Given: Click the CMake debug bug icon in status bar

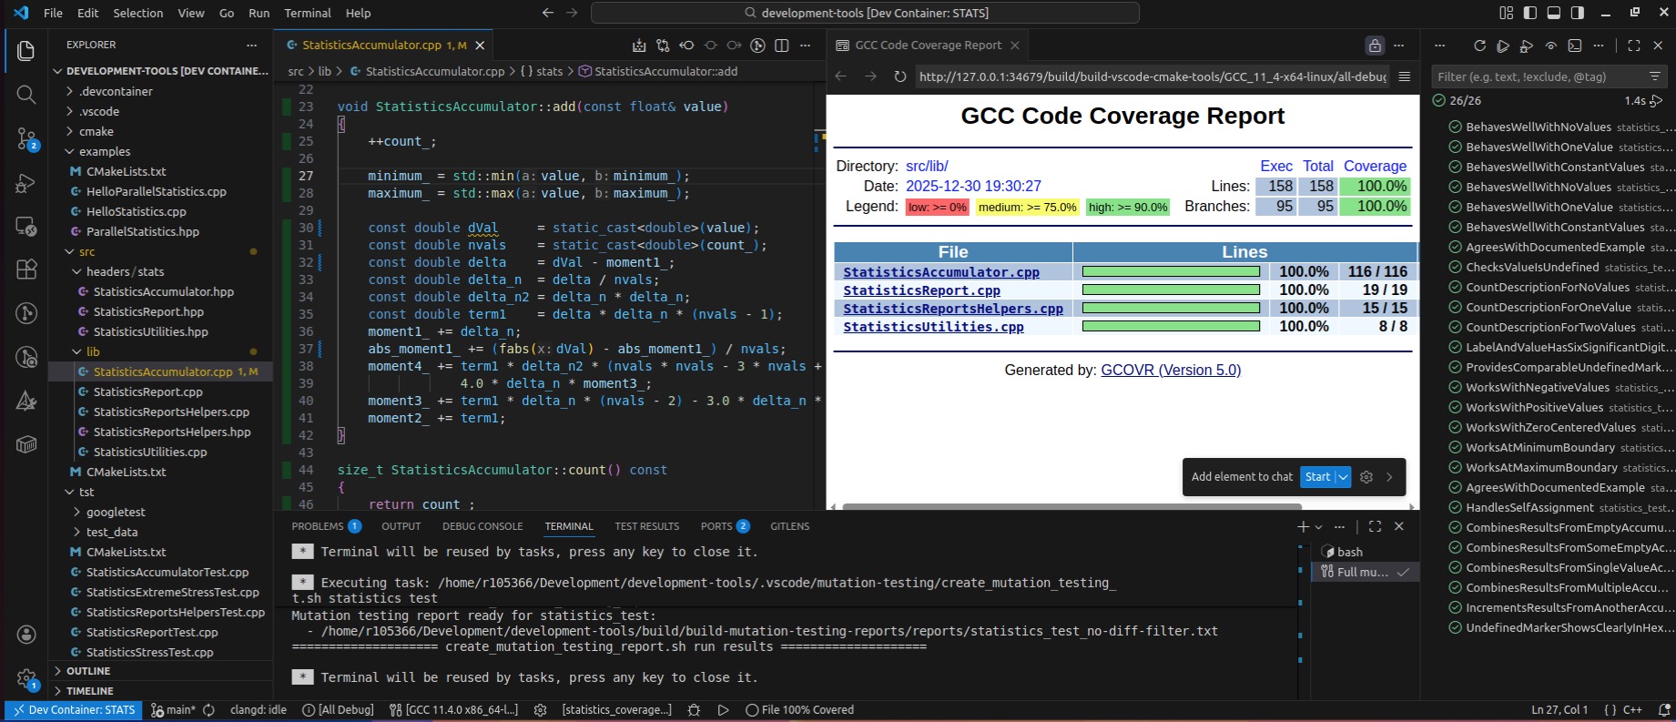Looking at the screenshot, I should coord(694,710).
